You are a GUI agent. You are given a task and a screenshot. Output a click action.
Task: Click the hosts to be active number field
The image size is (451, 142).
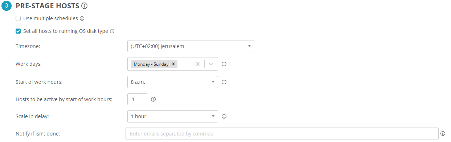pyautogui.click(x=138, y=99)
